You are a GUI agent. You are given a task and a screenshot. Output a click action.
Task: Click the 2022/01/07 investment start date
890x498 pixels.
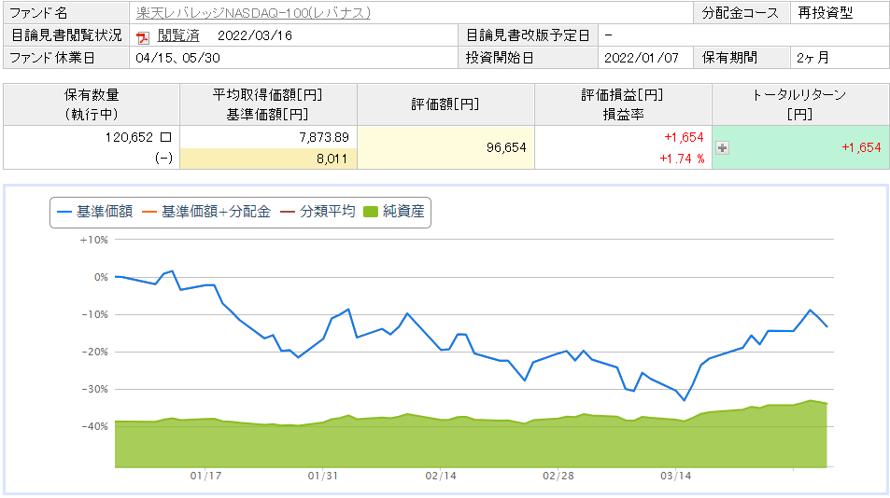click(x=642, y=58)
